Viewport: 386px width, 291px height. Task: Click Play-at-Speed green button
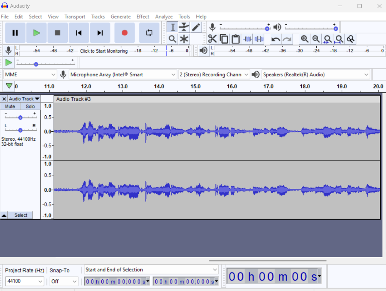pyautogui.click(x=9, y=63)
